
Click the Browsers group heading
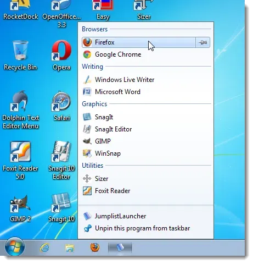click(94, 29)
